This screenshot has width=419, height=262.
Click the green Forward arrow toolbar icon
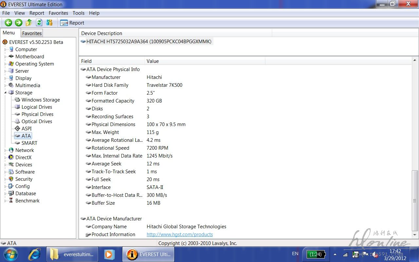pyautogui.click(x=19, y=23)
